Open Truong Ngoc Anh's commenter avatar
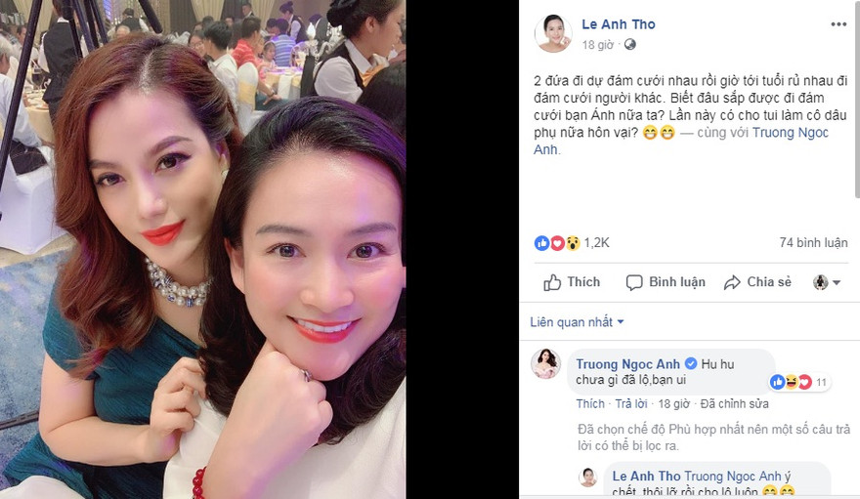This screenshot has height=499, width=860. click(x=545, y=363)
